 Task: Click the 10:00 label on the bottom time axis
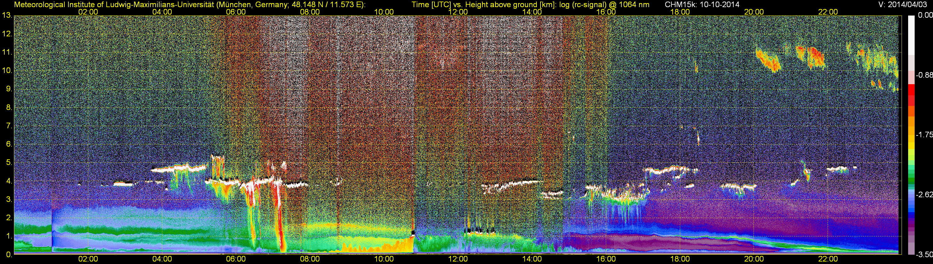click(x=384, y=259)
